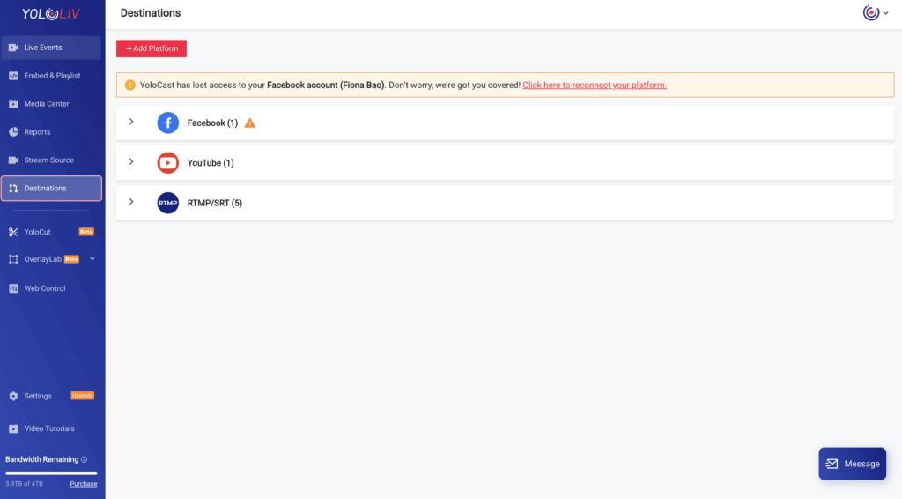The height and width of the screenshot is (499, 902).
Task: Click the YoloLiv logo
Action: click(x=52, y=14)
